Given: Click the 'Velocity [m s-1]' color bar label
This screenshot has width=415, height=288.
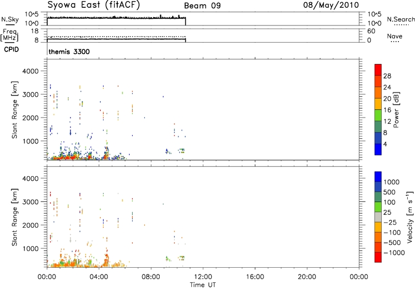Looking at the screenshot, I should [410, 217].
